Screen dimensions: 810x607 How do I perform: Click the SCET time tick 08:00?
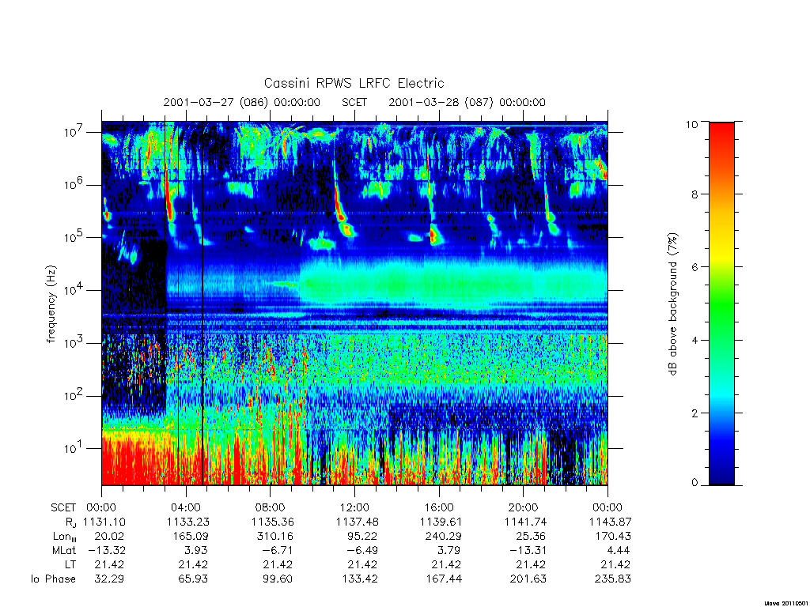click(271, 507)
